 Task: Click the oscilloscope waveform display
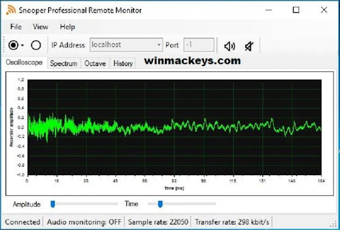coord(175,127)
